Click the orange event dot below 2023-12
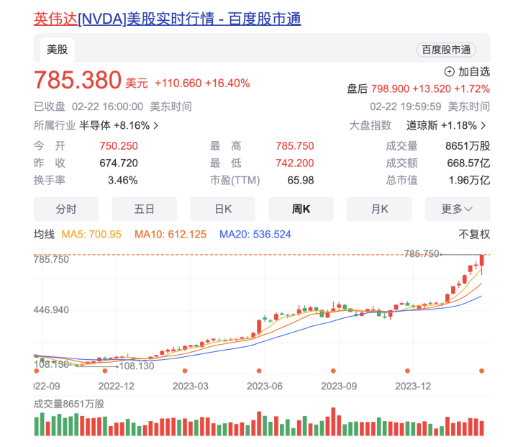Viewport: 518px width, 447px height. point(408,371)
